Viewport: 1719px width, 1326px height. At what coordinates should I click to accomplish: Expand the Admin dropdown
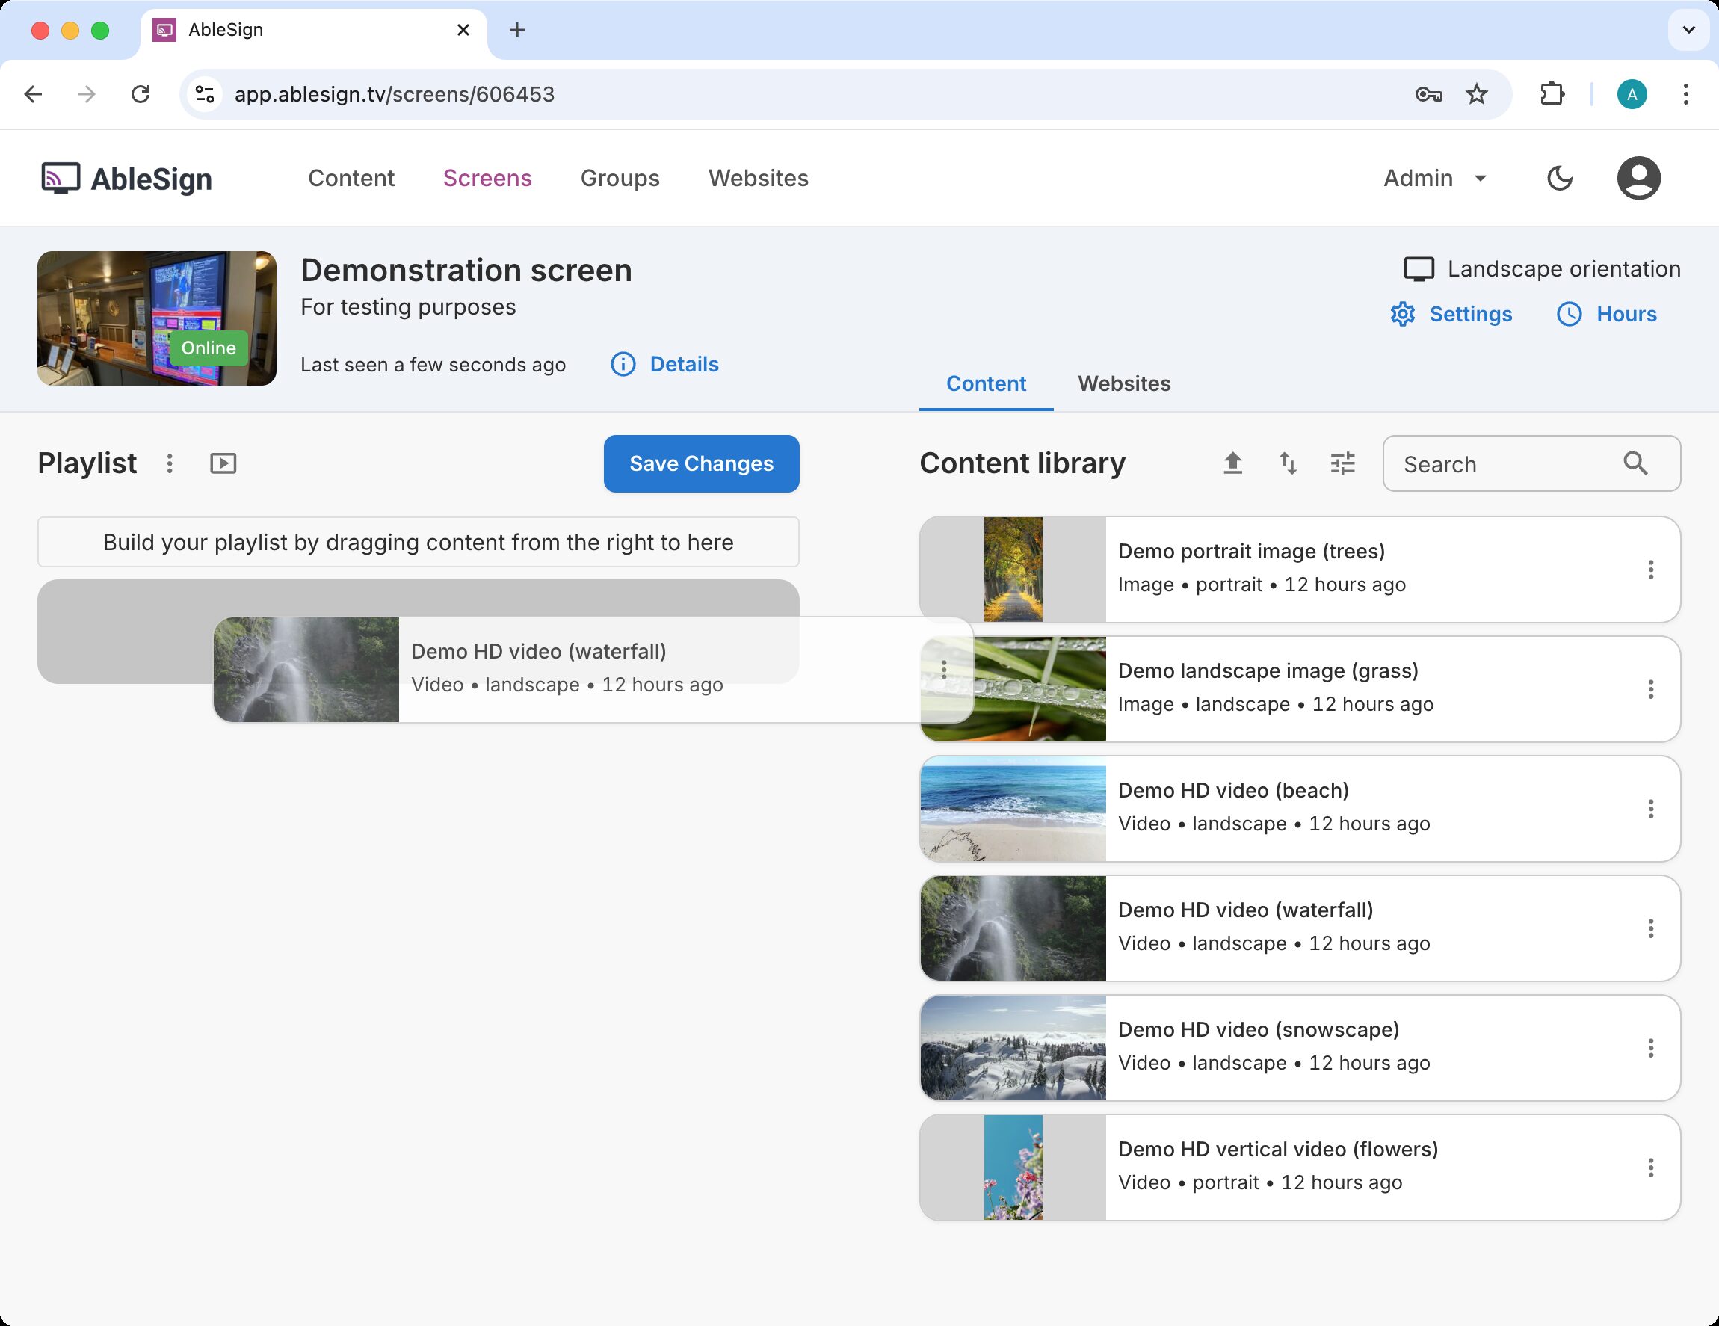[1435, 179]
